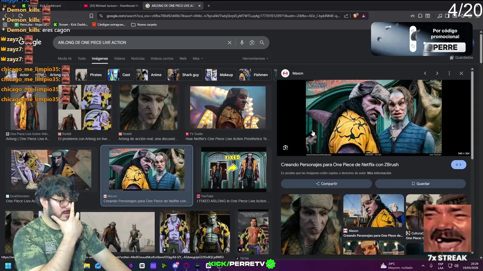The width and height of the screenshot is (483, 271).
Task: Open Google Lens image search icon
Action: (252, 43)
